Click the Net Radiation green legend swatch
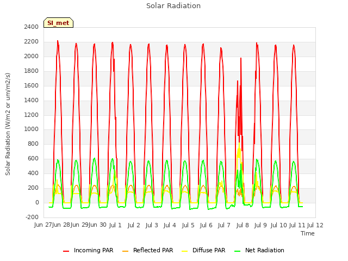This screenshot has width=348, height=261. pyautogui.click(x=238, y=251)
